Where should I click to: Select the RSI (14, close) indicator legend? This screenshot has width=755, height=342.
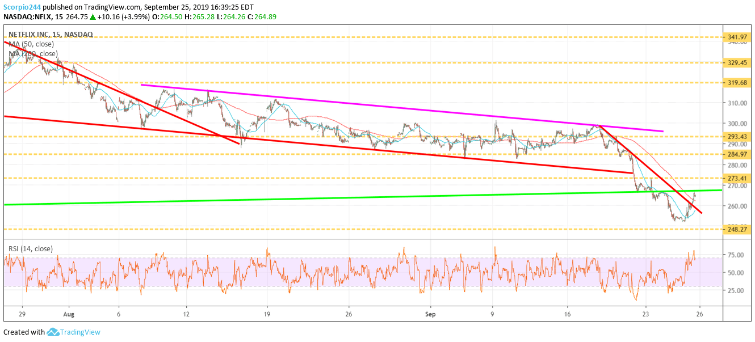point(30,248)
